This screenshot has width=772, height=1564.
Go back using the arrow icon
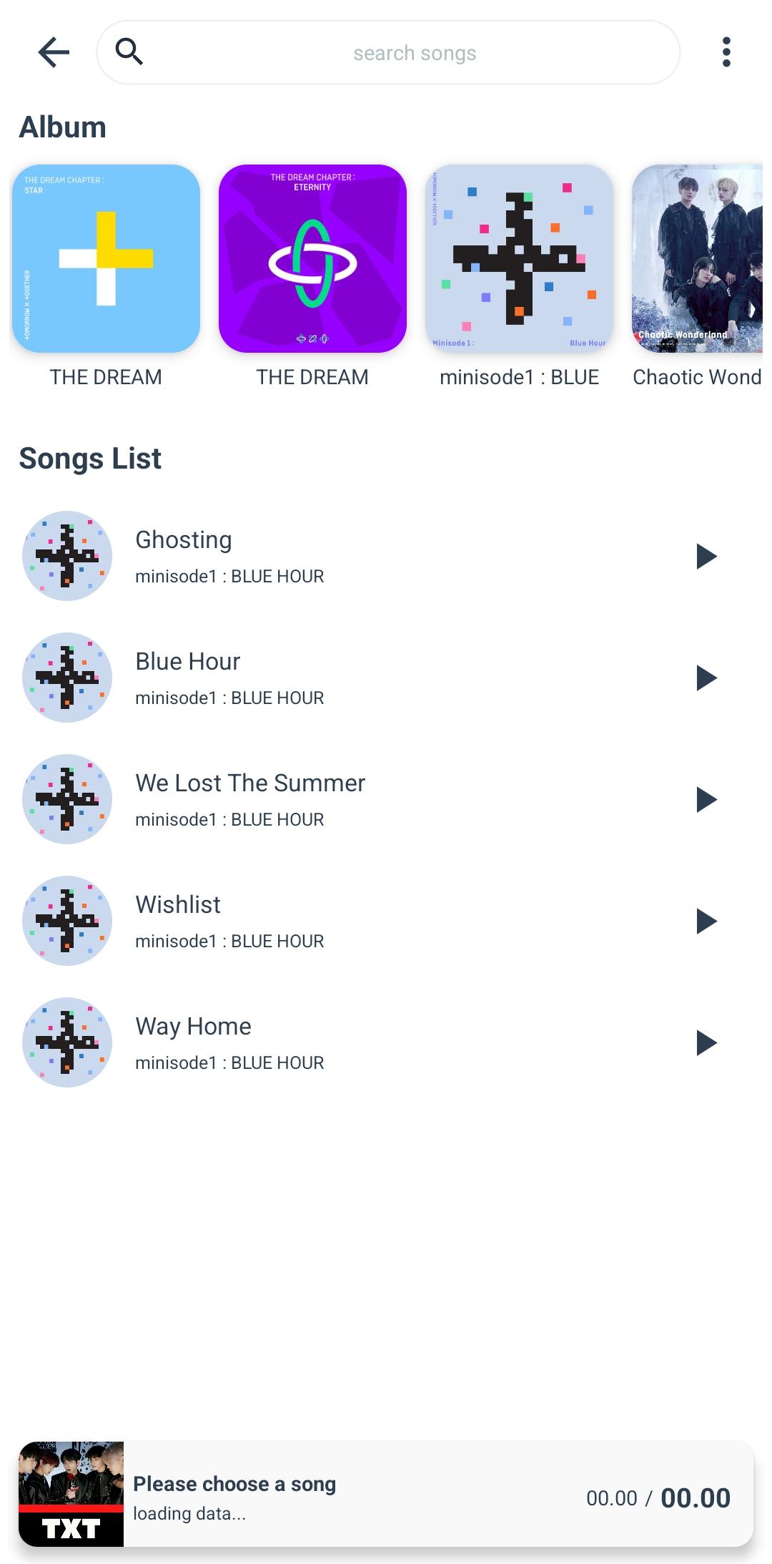(x=54, y=52)
